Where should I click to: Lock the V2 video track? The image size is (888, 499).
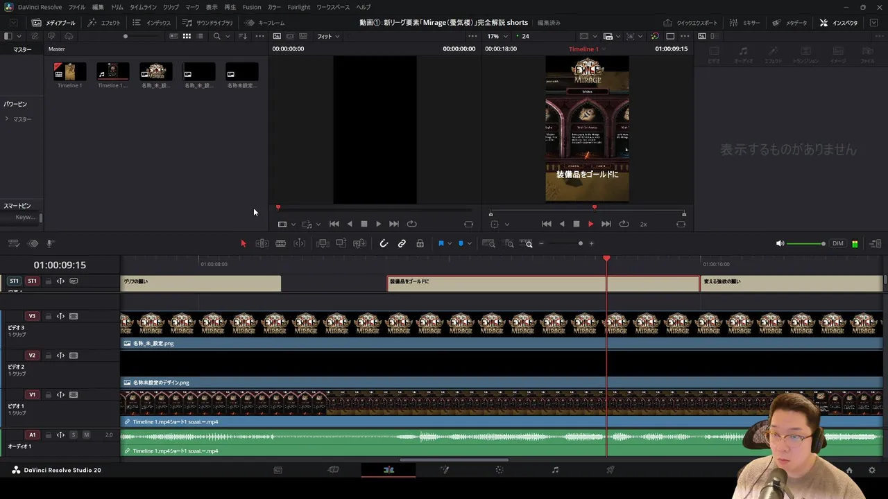click(x=48, y=356)
